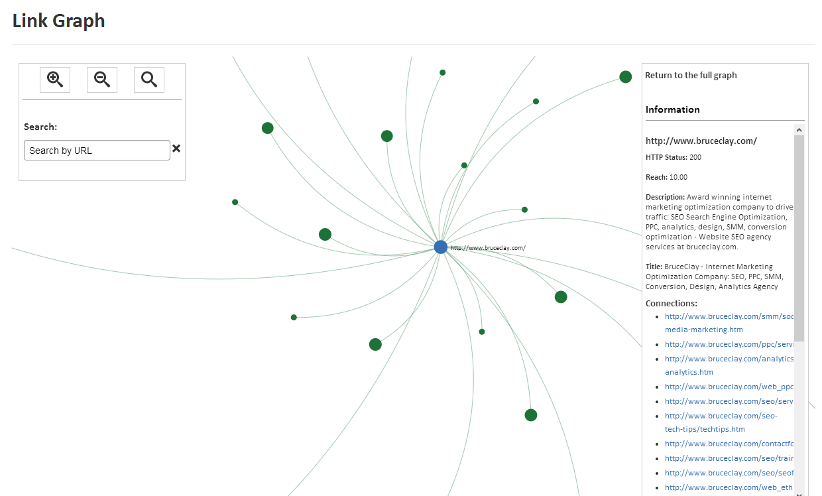This screenshot has width=822, height=496.
Task: Click the Information panel scrollbar up arrow
Action: (799, 130)
